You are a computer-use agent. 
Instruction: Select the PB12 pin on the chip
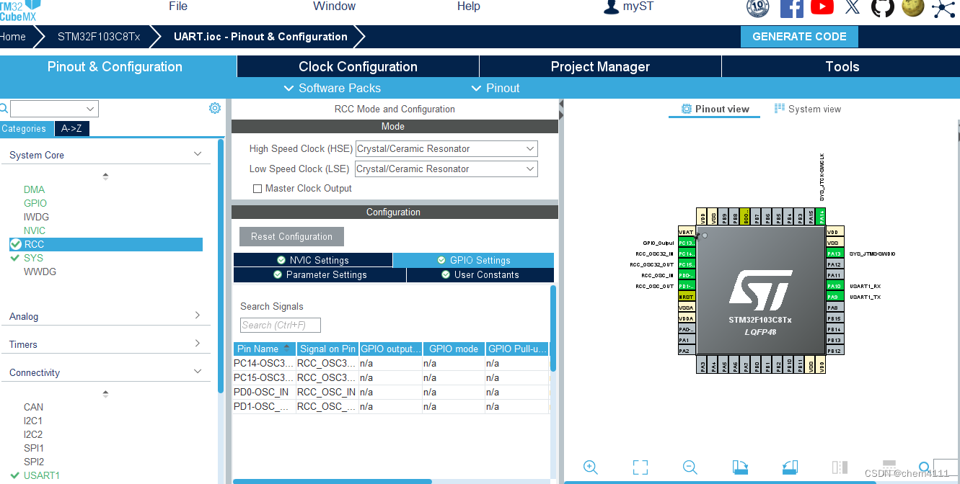point(835,351)
